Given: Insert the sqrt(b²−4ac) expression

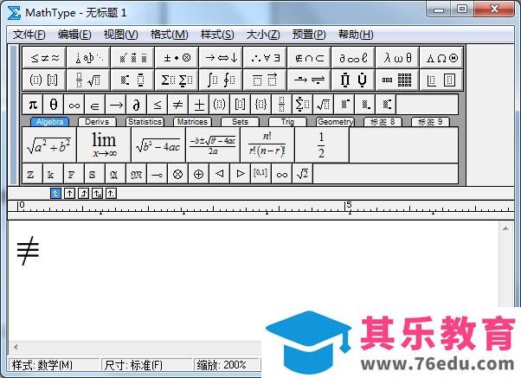Looking at the screenshot, I should [x=158, y=145].
